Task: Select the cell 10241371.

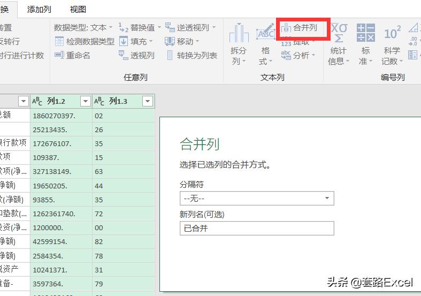Action: pyautogui.click(x=61, y=270)
